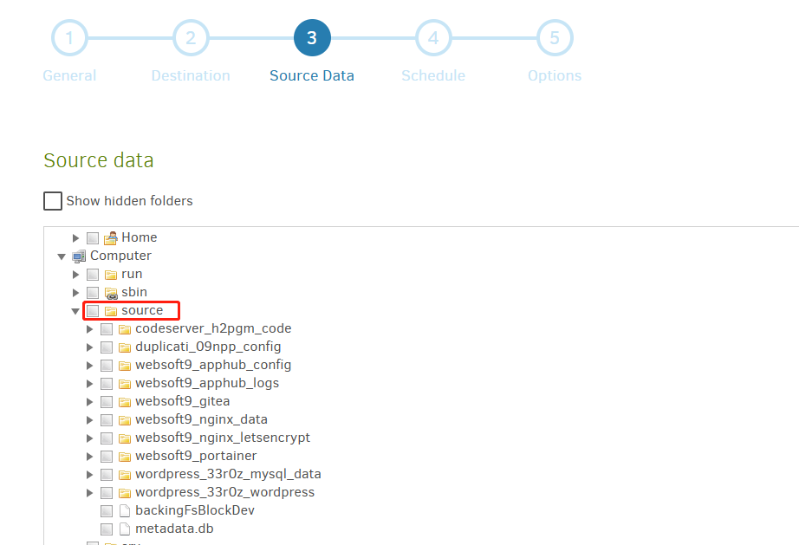Collapse the source folder tree node
Screen dimensions: 799x545
76,310
